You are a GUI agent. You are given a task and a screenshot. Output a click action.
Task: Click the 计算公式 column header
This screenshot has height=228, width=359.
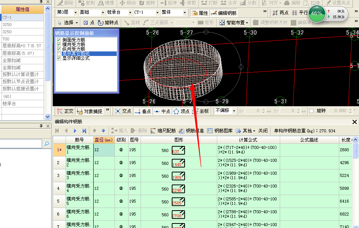(248, 140)
